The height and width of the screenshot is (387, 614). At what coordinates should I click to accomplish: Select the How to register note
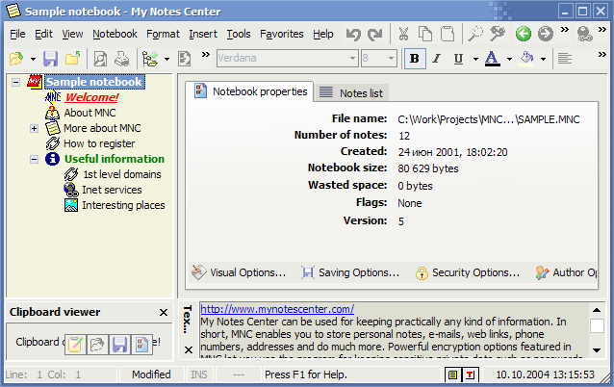tap(99, 143)
